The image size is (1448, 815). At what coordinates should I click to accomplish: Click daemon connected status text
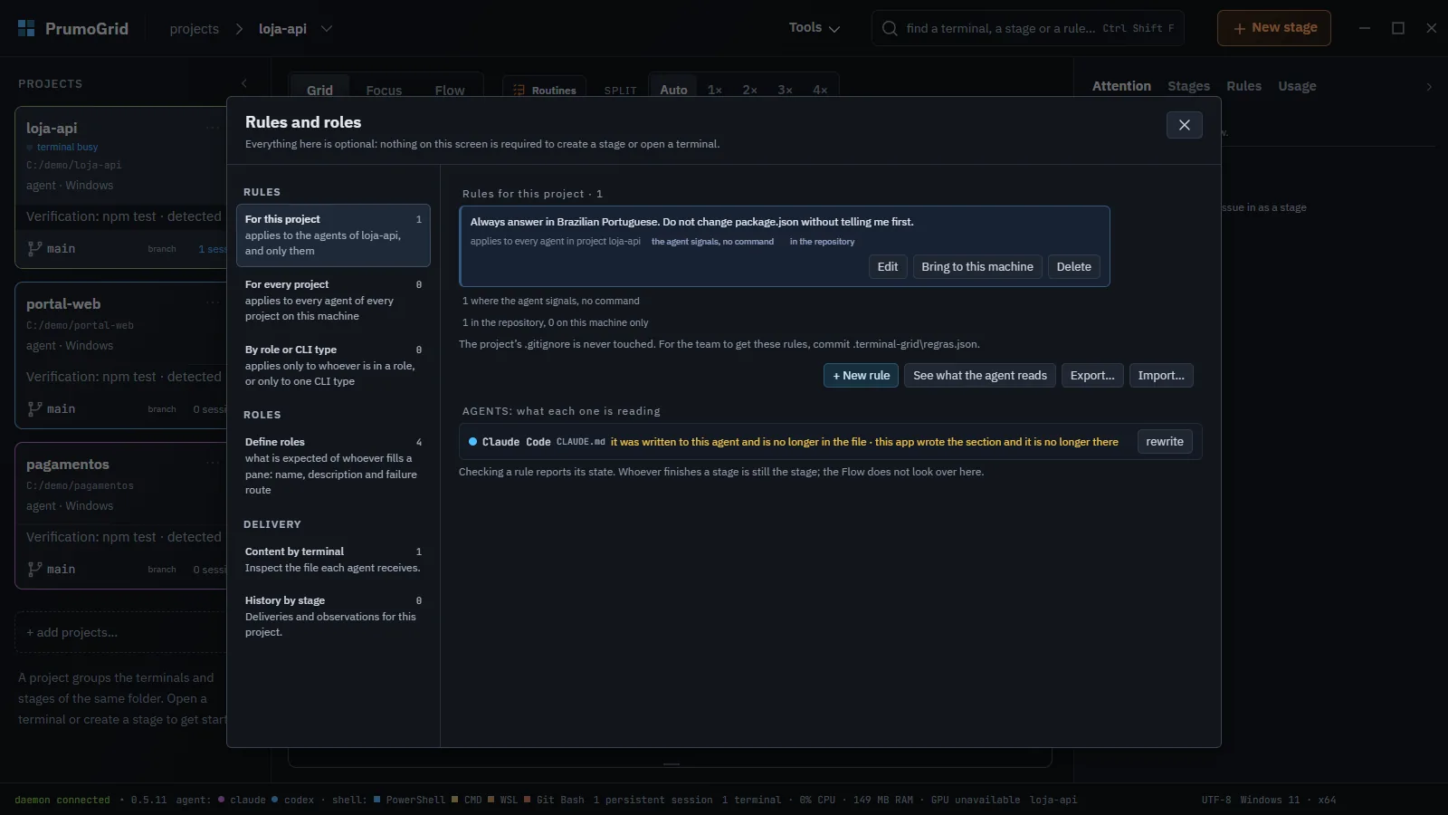(x=62, y=800)
